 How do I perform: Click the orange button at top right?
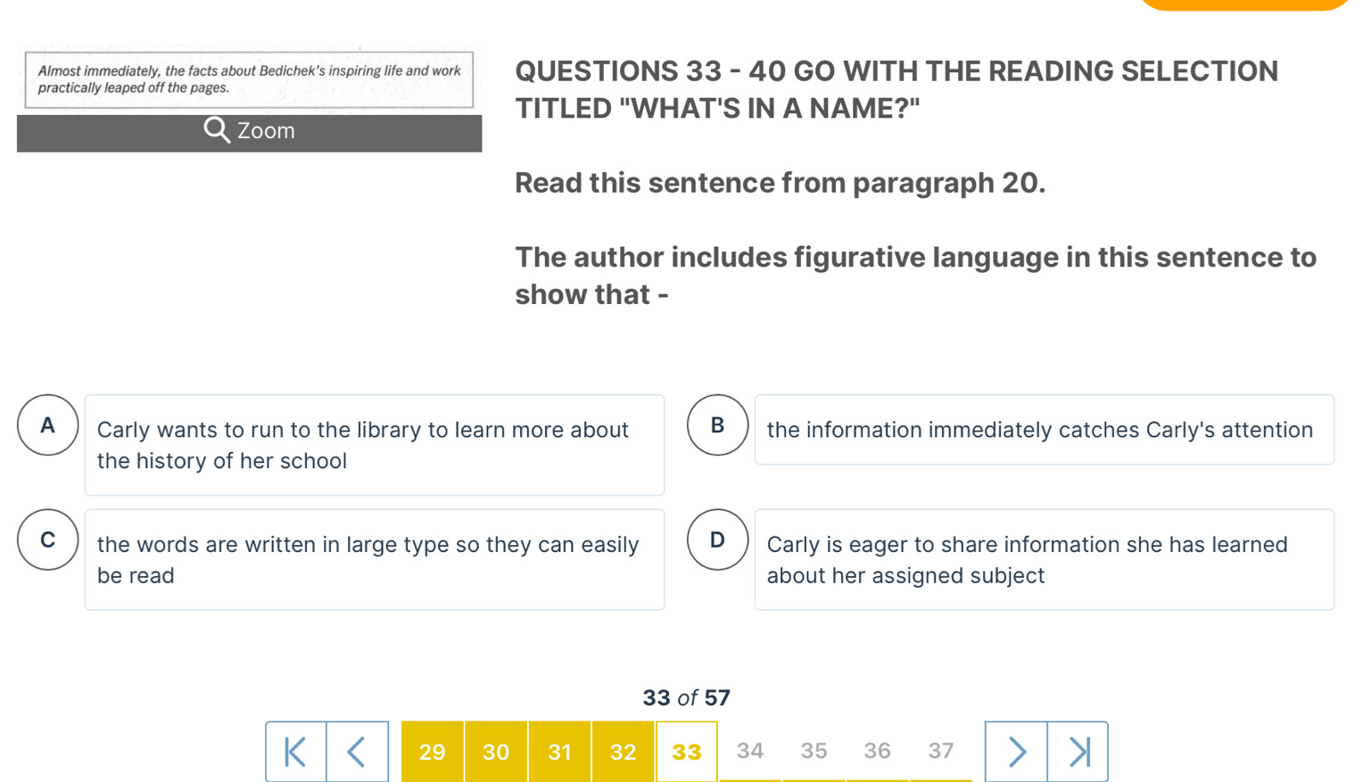[x=1244, y=4]
